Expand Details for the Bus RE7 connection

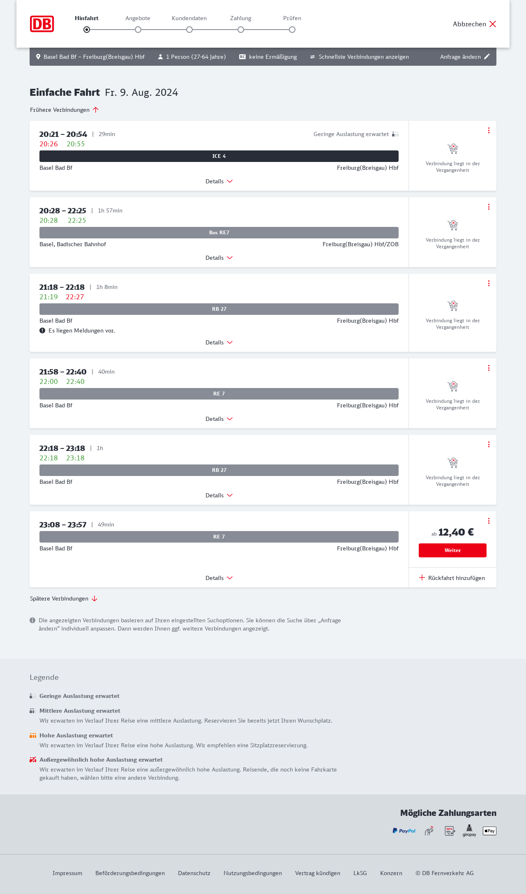click(x=219, y=258)
